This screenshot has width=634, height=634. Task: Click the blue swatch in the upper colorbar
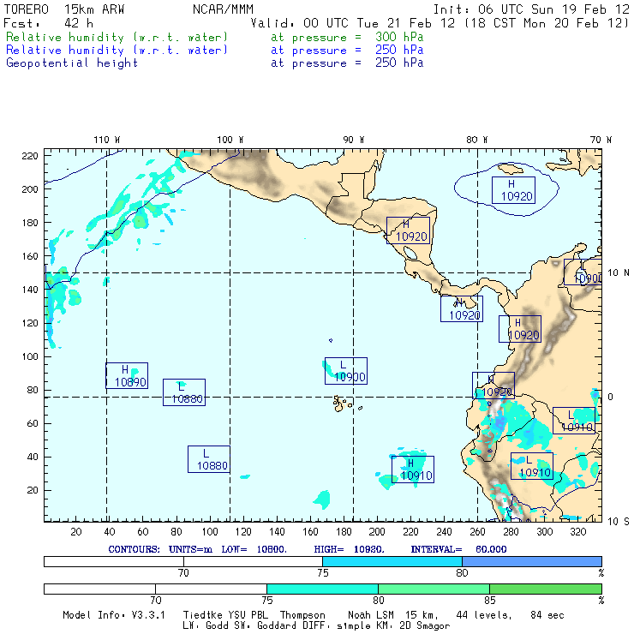pyautogui.click(x=531, y=561)
